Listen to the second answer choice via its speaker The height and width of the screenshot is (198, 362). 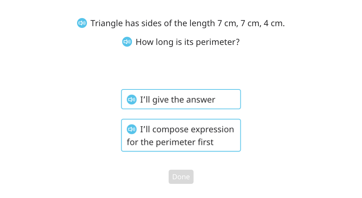132,129
